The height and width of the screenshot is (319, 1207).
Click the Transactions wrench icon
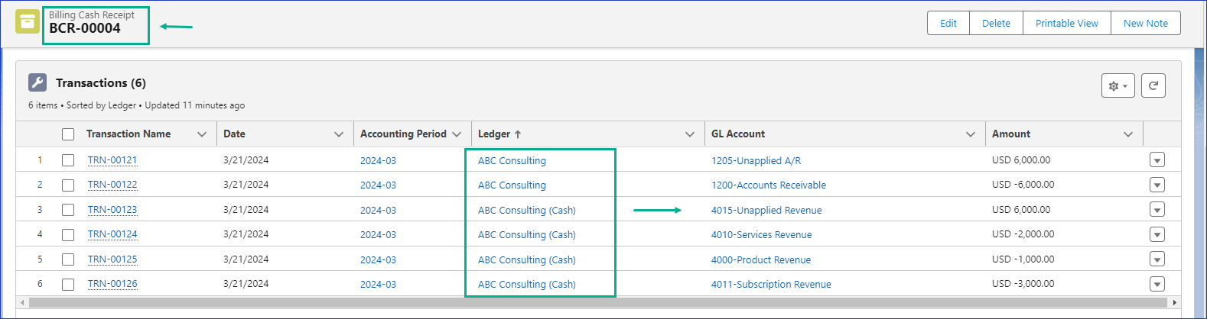(37, 82)
